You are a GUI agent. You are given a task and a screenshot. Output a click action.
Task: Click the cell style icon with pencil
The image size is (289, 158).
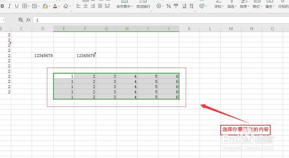click(x=202, y=6)
